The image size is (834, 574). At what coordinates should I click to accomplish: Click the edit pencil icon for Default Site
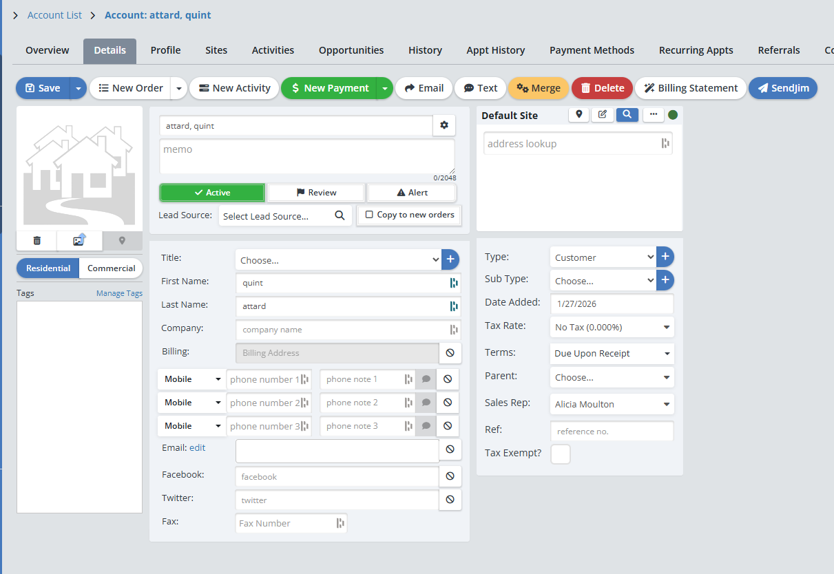pos(602,115)
